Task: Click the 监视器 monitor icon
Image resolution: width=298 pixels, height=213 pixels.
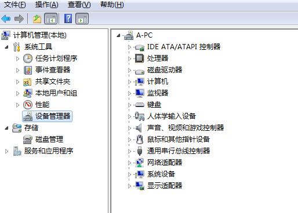Action: pyautogui.click(x=140, y=93)
